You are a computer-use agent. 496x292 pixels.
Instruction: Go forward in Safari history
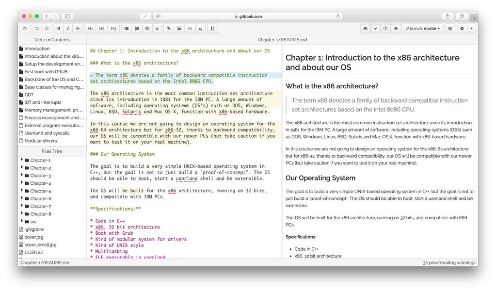point(55,16)
